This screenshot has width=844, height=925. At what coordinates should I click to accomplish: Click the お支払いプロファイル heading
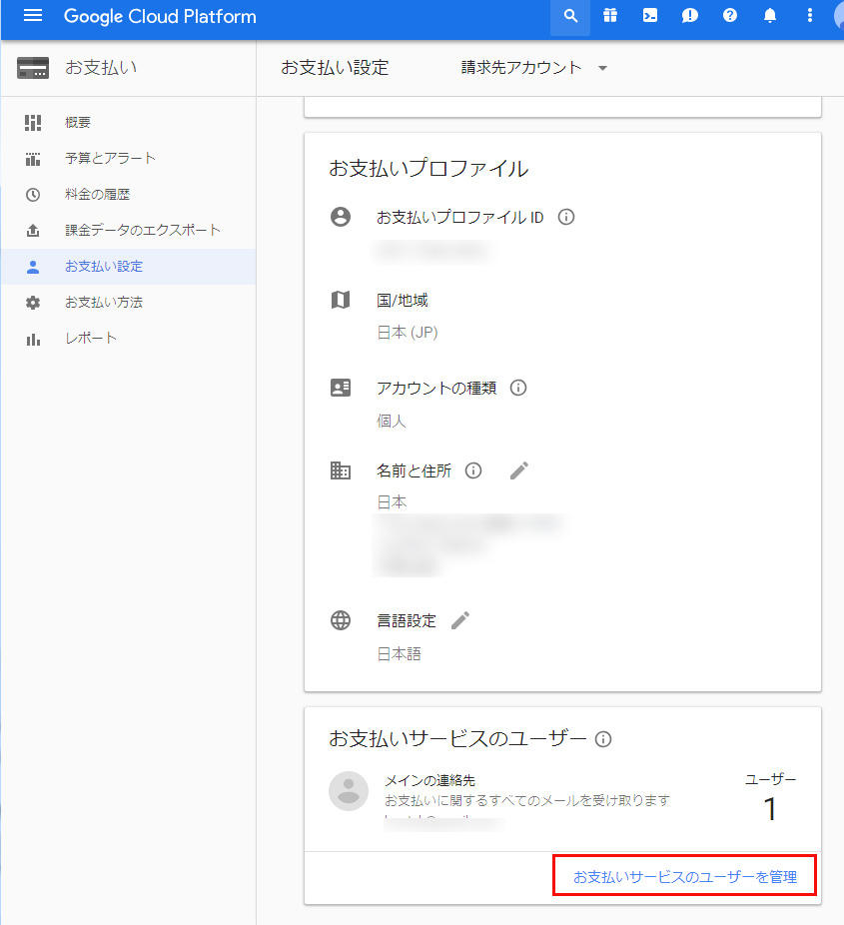tap(428, 168)
